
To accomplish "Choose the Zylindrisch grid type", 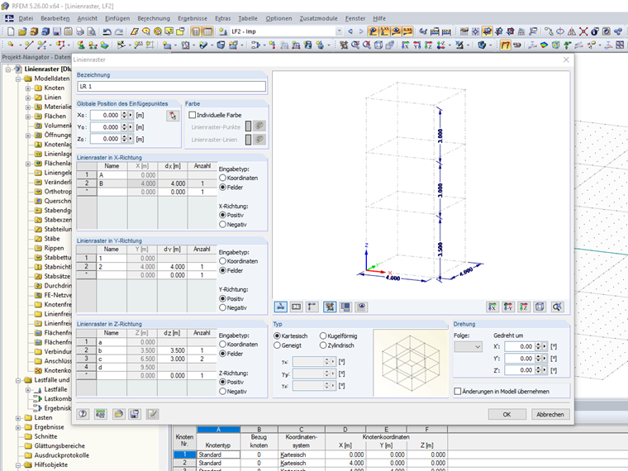I will 323,346.
